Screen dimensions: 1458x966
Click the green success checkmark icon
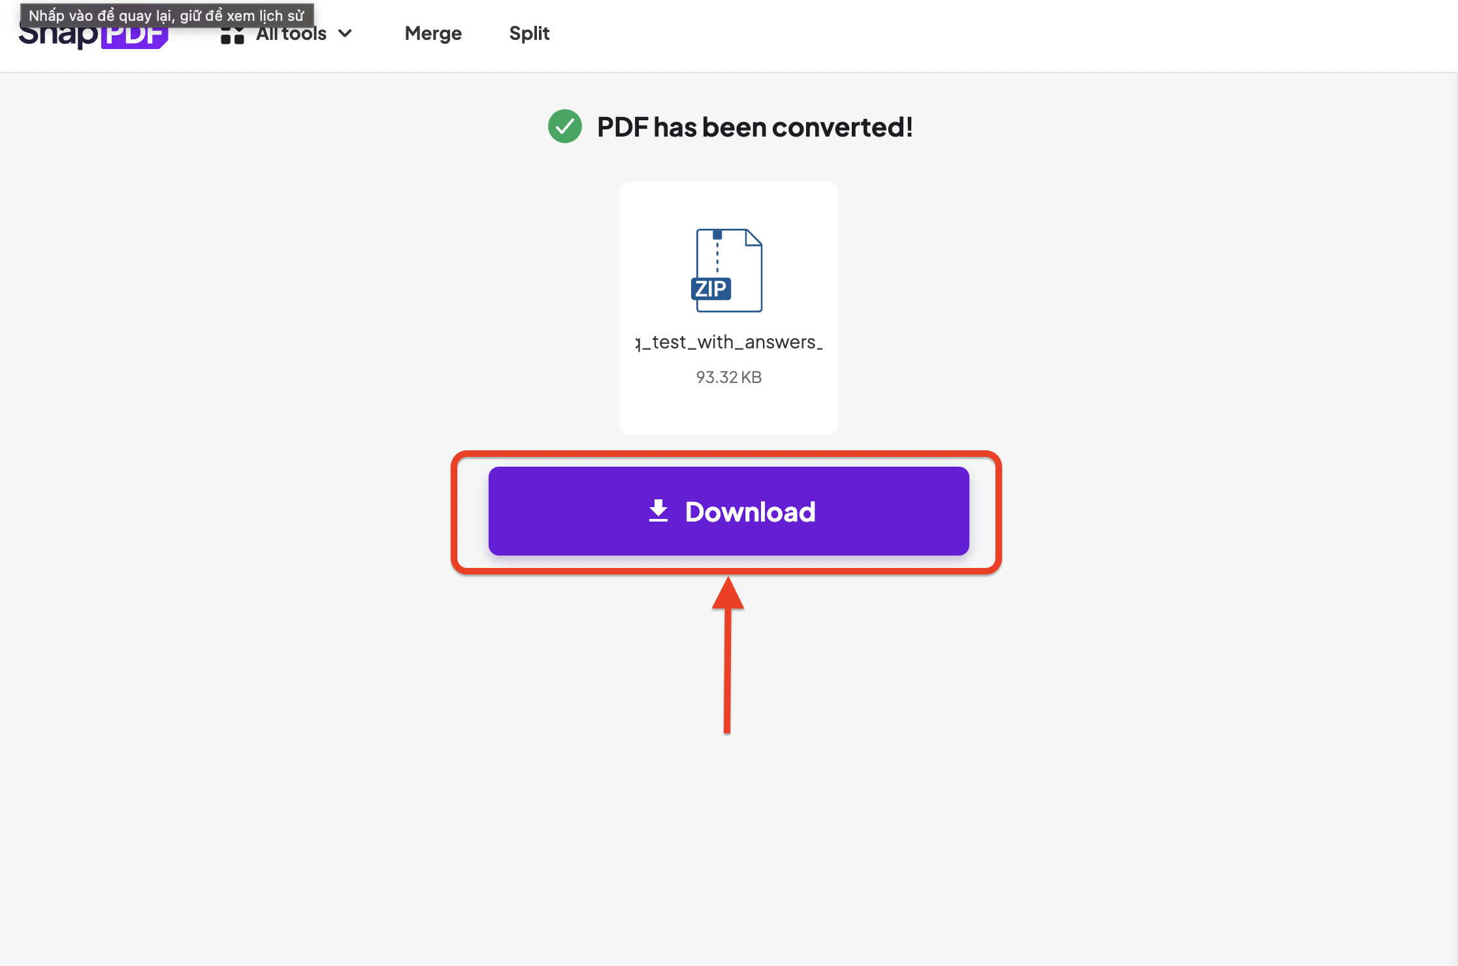coord(564,126)
